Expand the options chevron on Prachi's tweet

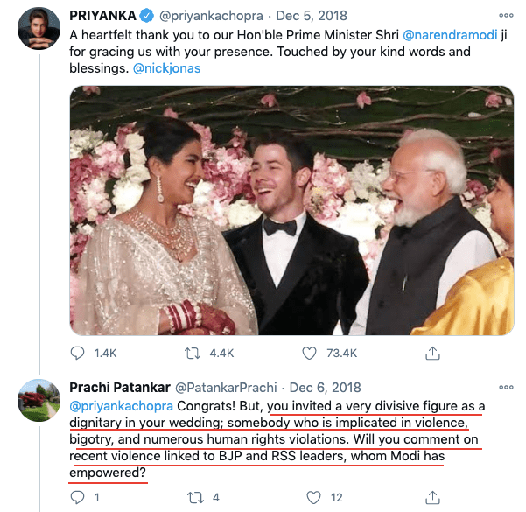pyautogui.click(x=503, y=386)
